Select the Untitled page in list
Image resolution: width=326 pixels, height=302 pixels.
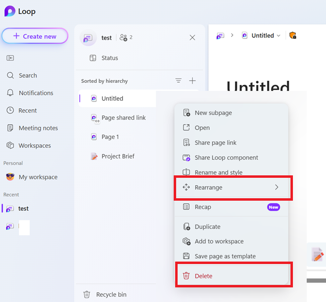click(x=117, y=98)
